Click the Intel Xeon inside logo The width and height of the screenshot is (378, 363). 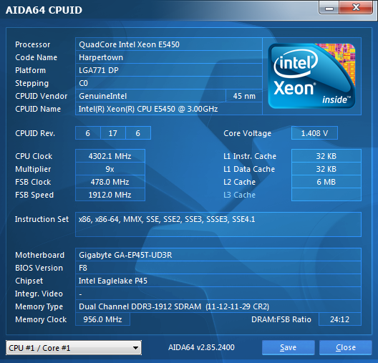pyautogui.click(x=311, y=76)
